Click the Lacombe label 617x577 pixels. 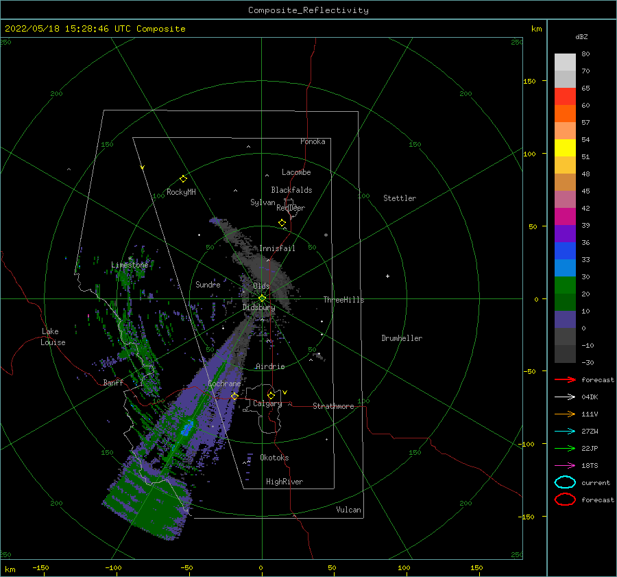point(296,172)
